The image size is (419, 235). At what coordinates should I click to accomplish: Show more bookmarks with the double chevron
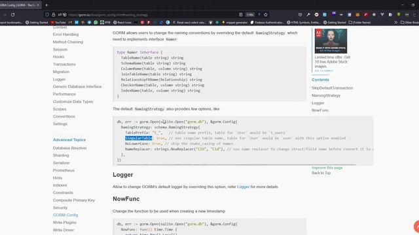click(x=395, y=22)
